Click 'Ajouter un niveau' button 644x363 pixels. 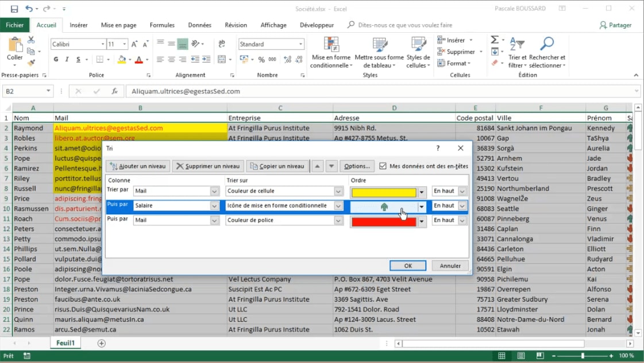click(137, 166)
